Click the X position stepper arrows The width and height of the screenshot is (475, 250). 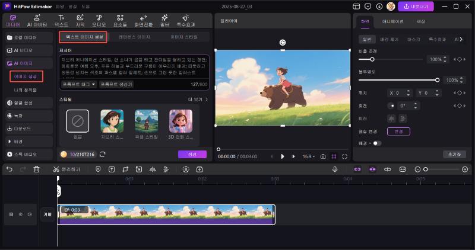(x=408, y=93)
